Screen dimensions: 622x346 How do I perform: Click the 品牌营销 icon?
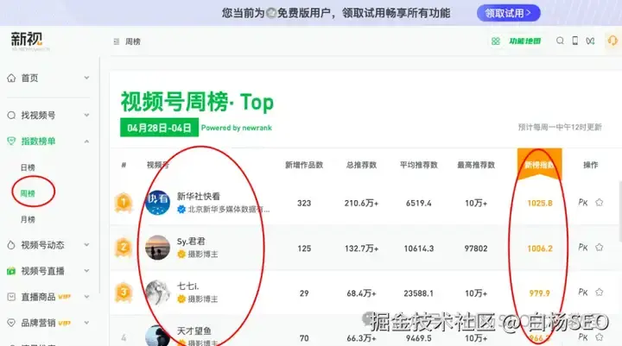click(x=11, y=323)
